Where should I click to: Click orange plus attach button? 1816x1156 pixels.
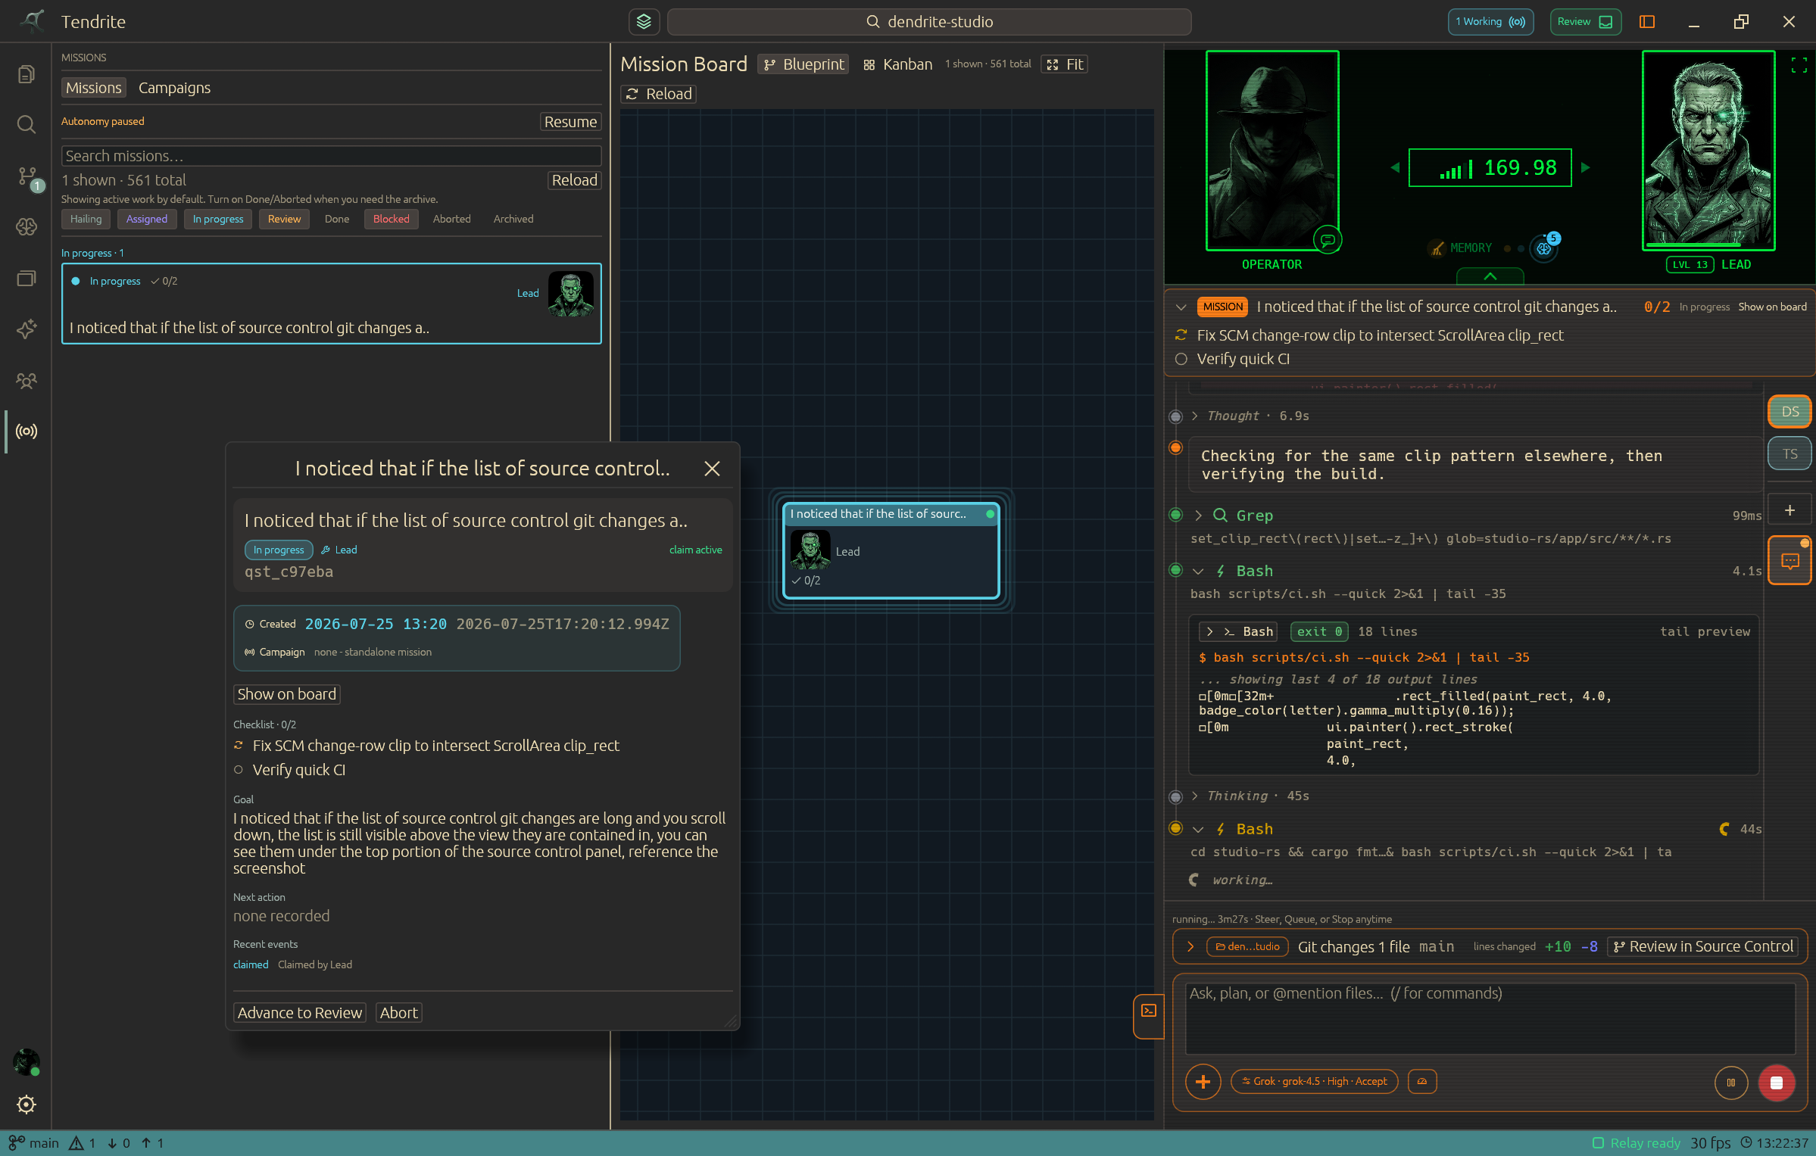[x=1203, y=1082]
